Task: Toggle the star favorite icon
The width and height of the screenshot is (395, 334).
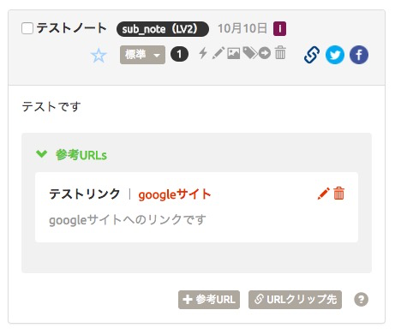Action: [99, 55]
